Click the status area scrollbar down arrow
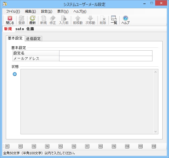Viewport: 169px width, 158px height. [155, 131]
